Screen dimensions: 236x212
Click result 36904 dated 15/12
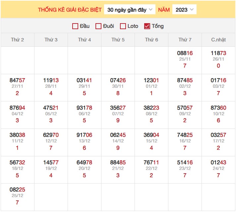pyautogui.click(x=151, y=135)
